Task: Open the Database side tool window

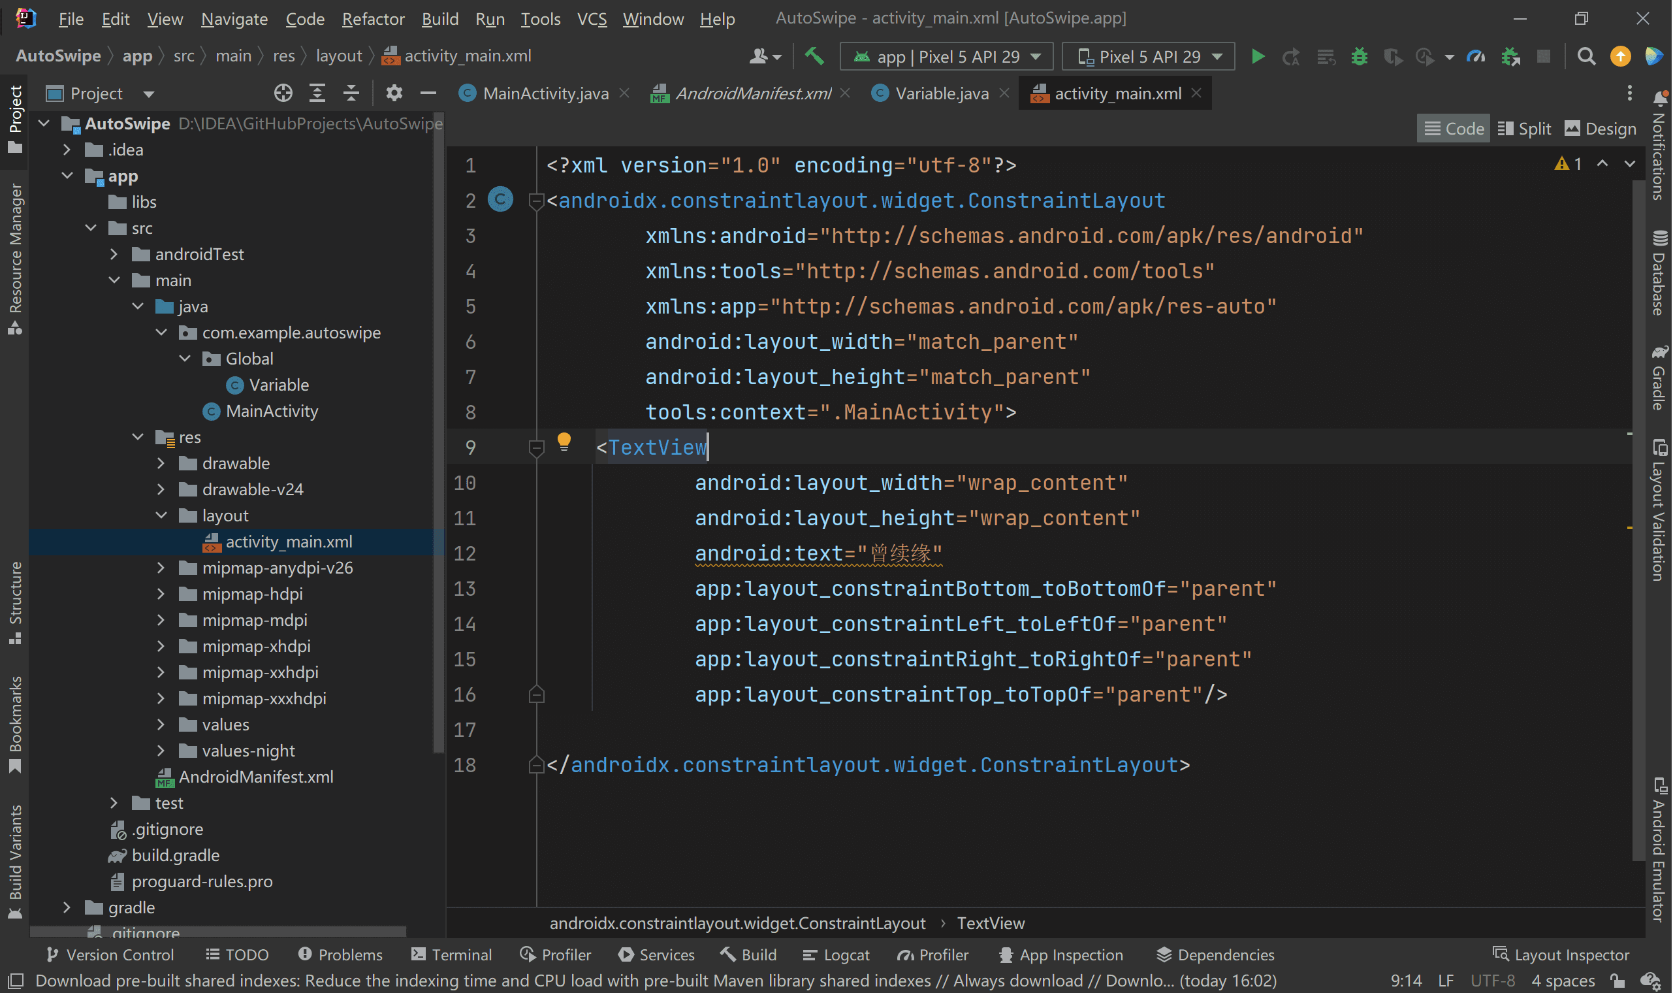Action: click(x=1659, y=273)
